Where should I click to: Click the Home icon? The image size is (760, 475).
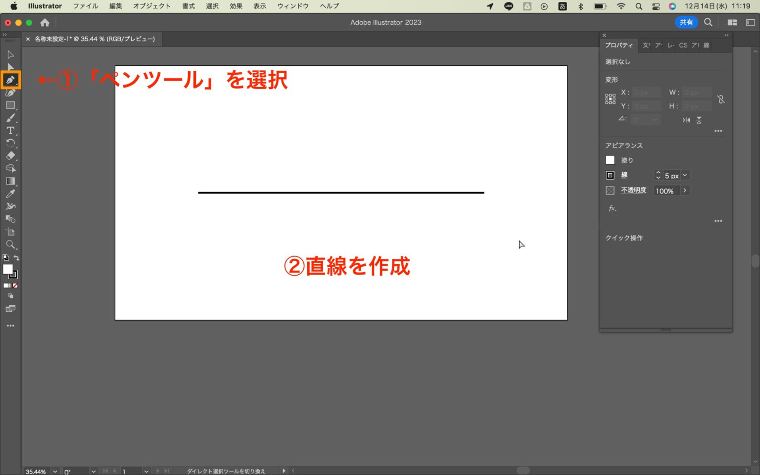click(x=45, y=22)
